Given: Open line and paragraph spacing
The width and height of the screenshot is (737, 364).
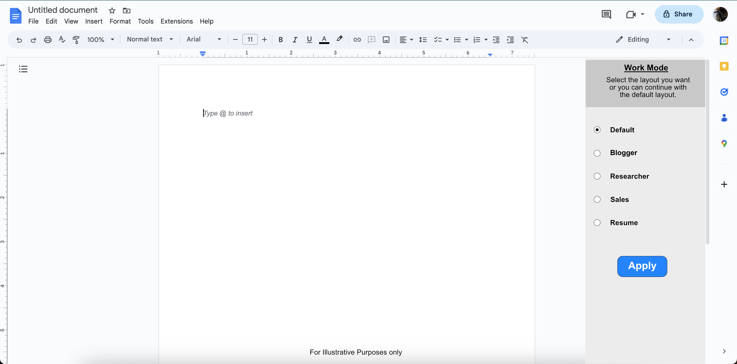Looking at the screenshot, I should [422, 40].
